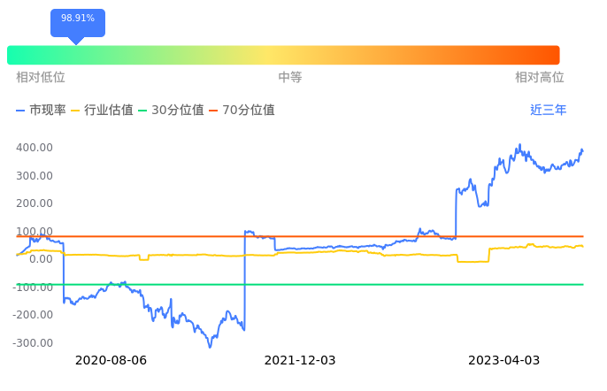The width and height of the screenshot is (607, 391).
Task: Toggle the 30分位值 legend entry
Action: (x=171, y=111)
